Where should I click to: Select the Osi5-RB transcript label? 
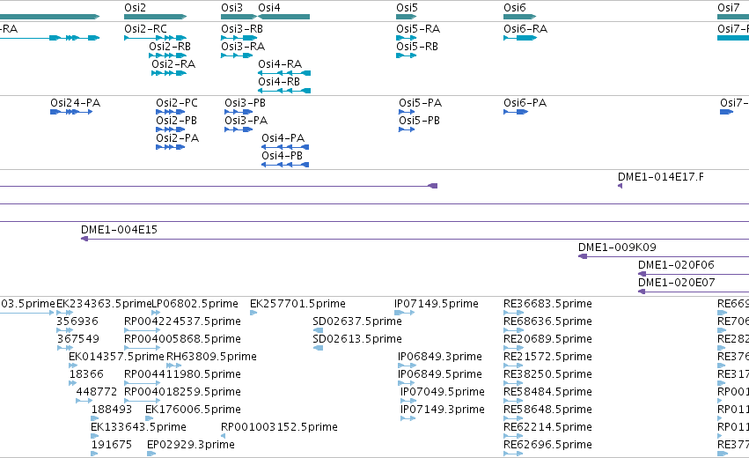[417, 47]
